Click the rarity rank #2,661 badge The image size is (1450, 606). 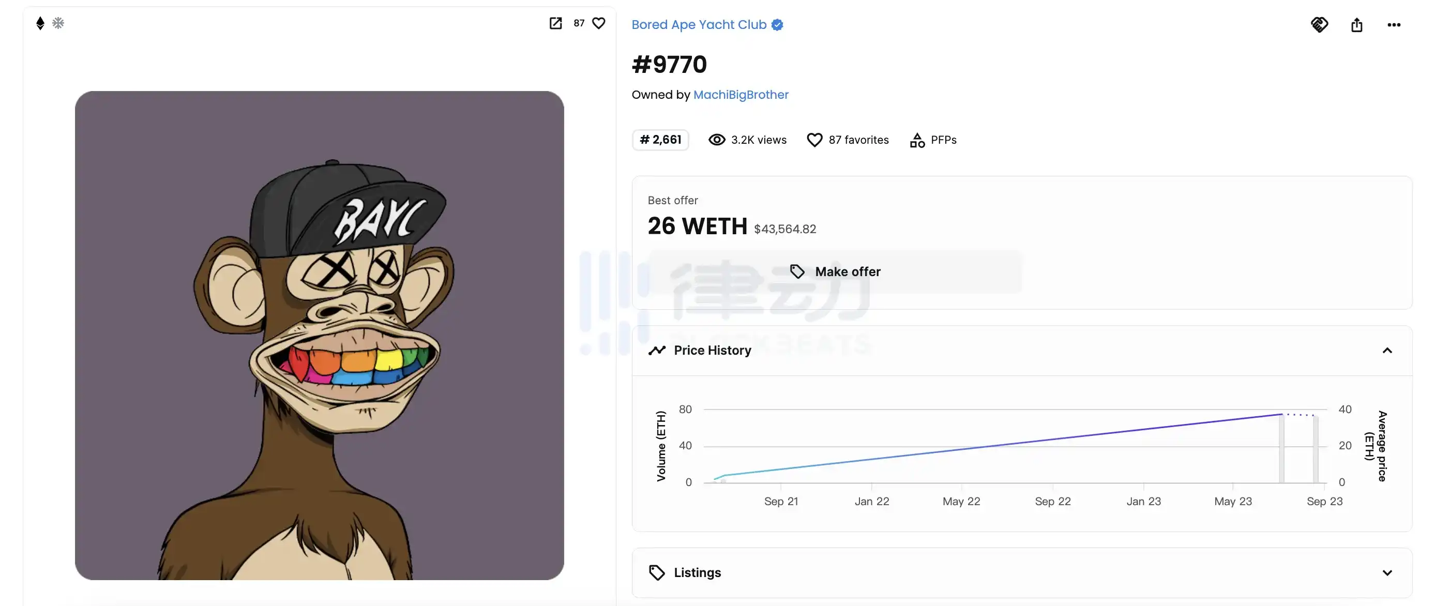(660, 140)
